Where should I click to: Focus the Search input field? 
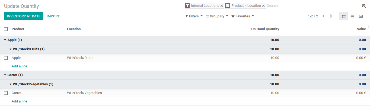click(x=313, y=6)
